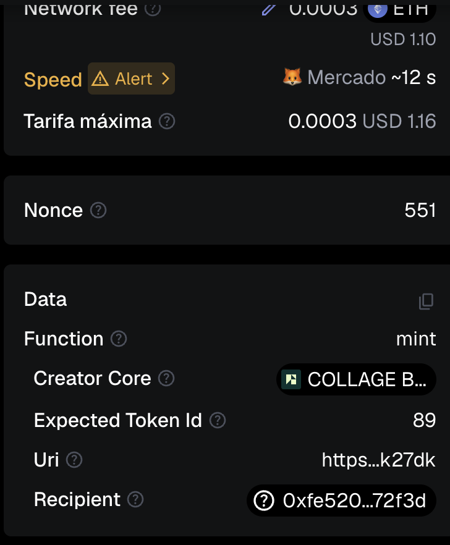Click the Network fee help icon
450x545 pixels.
coord(153,9)
